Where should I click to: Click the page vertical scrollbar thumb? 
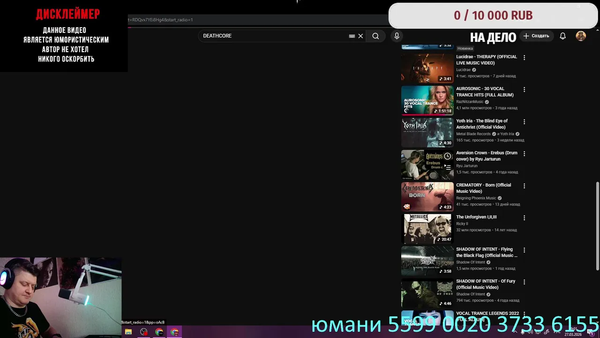pos(597,225)
